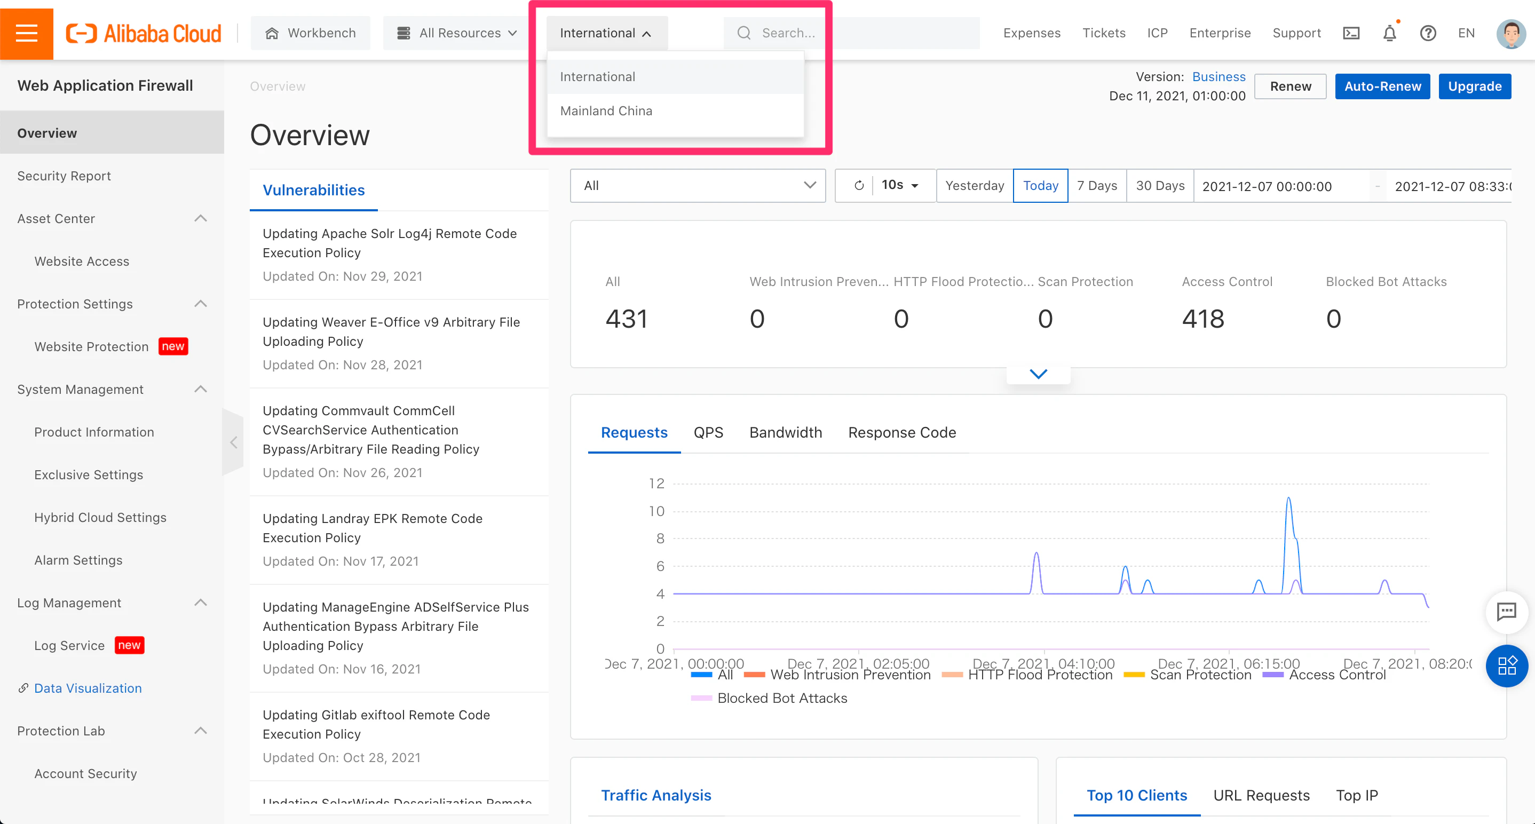The height and width of the screenshot is (824, 1535).
Task: Toggle Access Control legend entry
Action: [1324, 675]
